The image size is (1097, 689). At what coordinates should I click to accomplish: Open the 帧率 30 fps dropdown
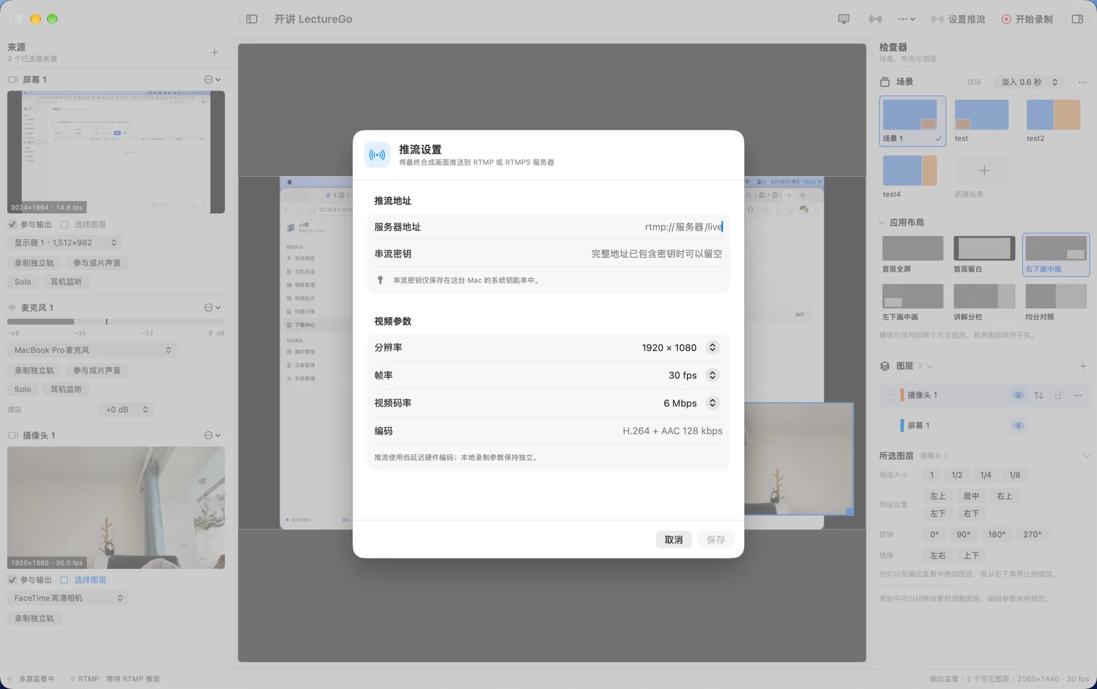point(712,375)
